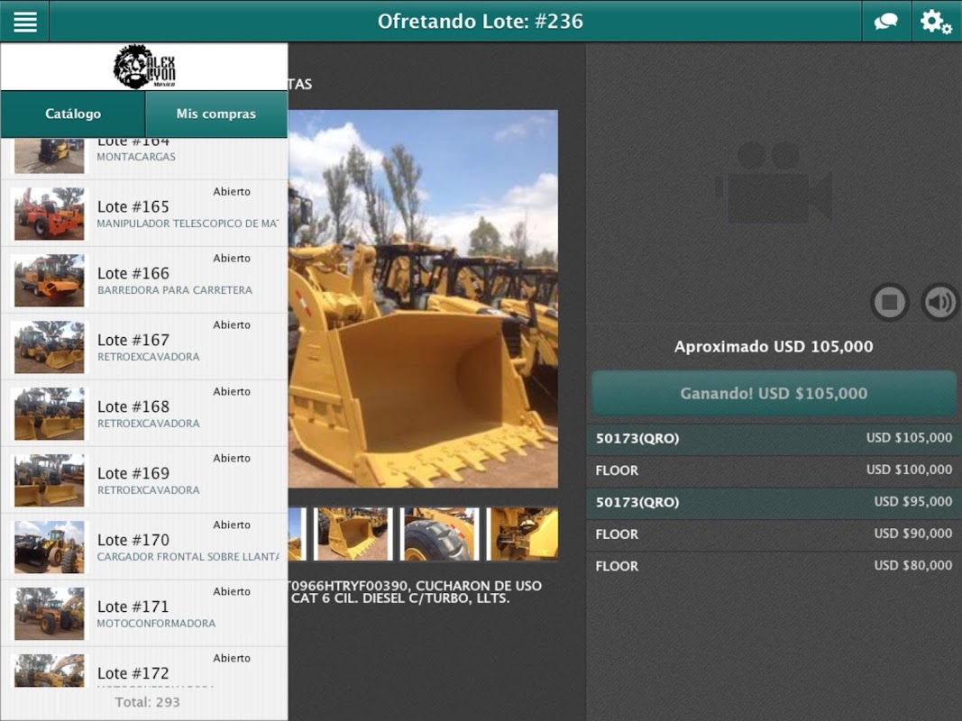Open the Lote #171 thumbnail image

[49, 614]
